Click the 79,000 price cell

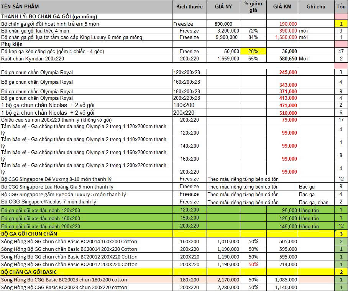click(x=282, y=120)
